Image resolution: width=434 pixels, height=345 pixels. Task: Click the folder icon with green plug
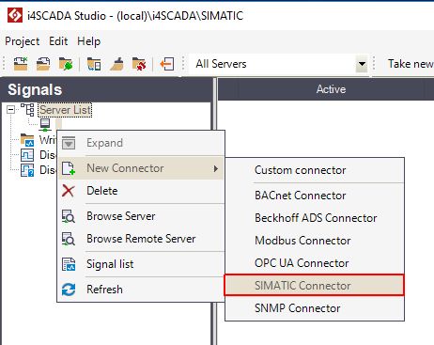(x=66, y=64)
